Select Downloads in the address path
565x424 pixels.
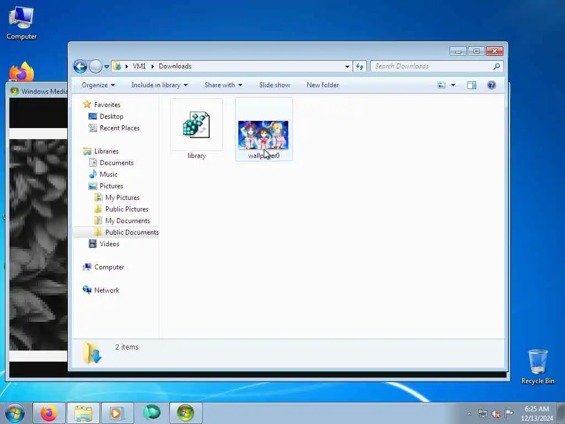point(175,66)
